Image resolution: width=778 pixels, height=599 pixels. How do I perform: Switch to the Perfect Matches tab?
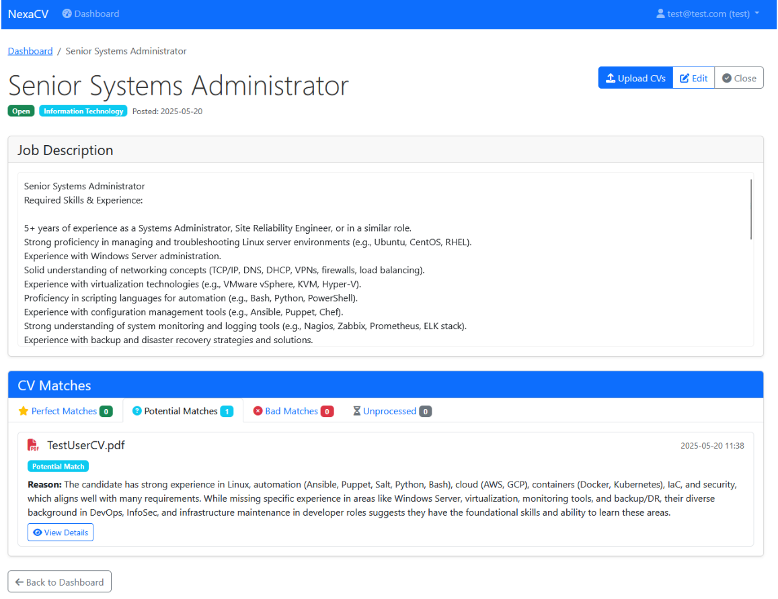coord(65,410)
